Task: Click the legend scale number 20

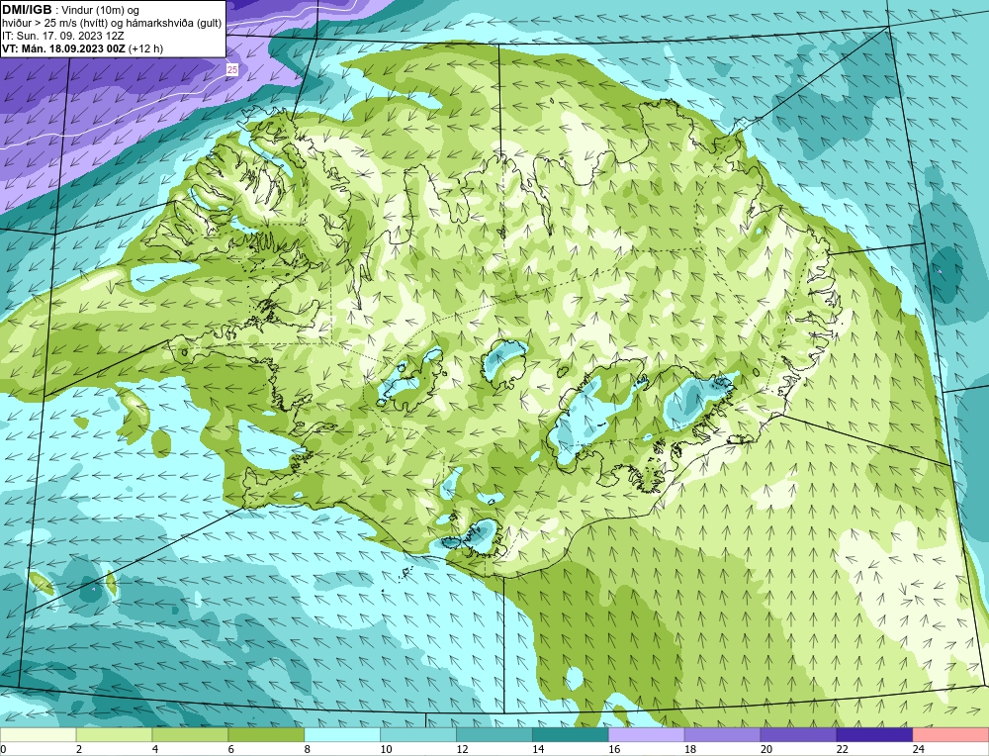Action: [x=765, y=749]
